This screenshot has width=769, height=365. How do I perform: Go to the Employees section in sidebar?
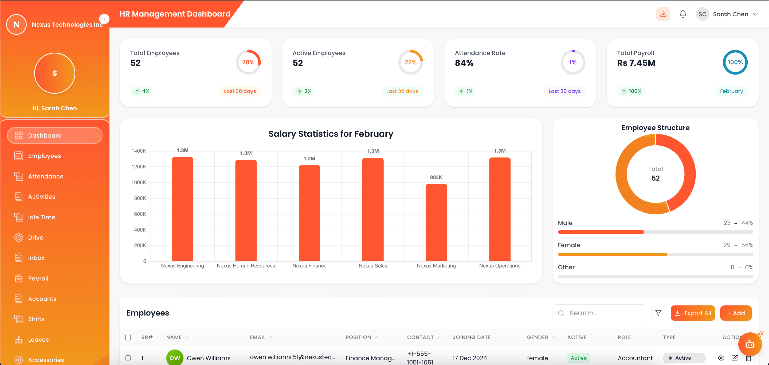[44, 156]
